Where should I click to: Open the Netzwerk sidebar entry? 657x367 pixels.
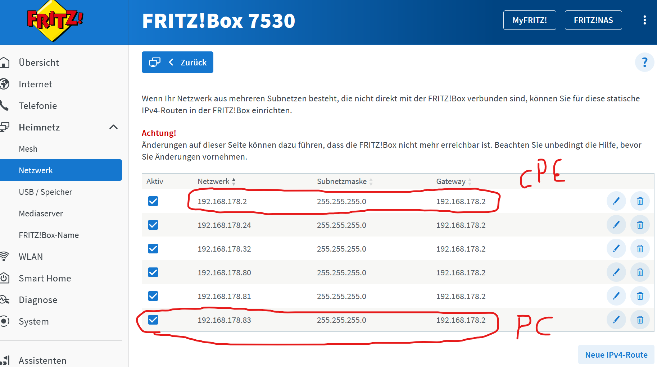click(x=36, y=170)
